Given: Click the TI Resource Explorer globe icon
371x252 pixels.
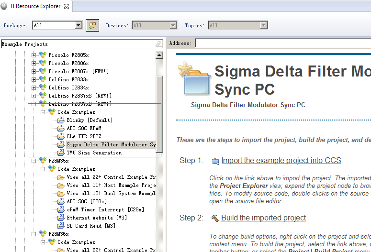Looking at the screenshot, I should pos(4,6).
